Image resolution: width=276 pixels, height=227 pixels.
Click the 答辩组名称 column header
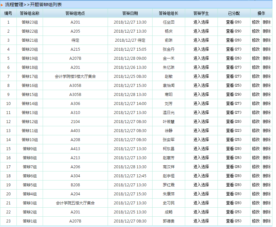[29, 13]
